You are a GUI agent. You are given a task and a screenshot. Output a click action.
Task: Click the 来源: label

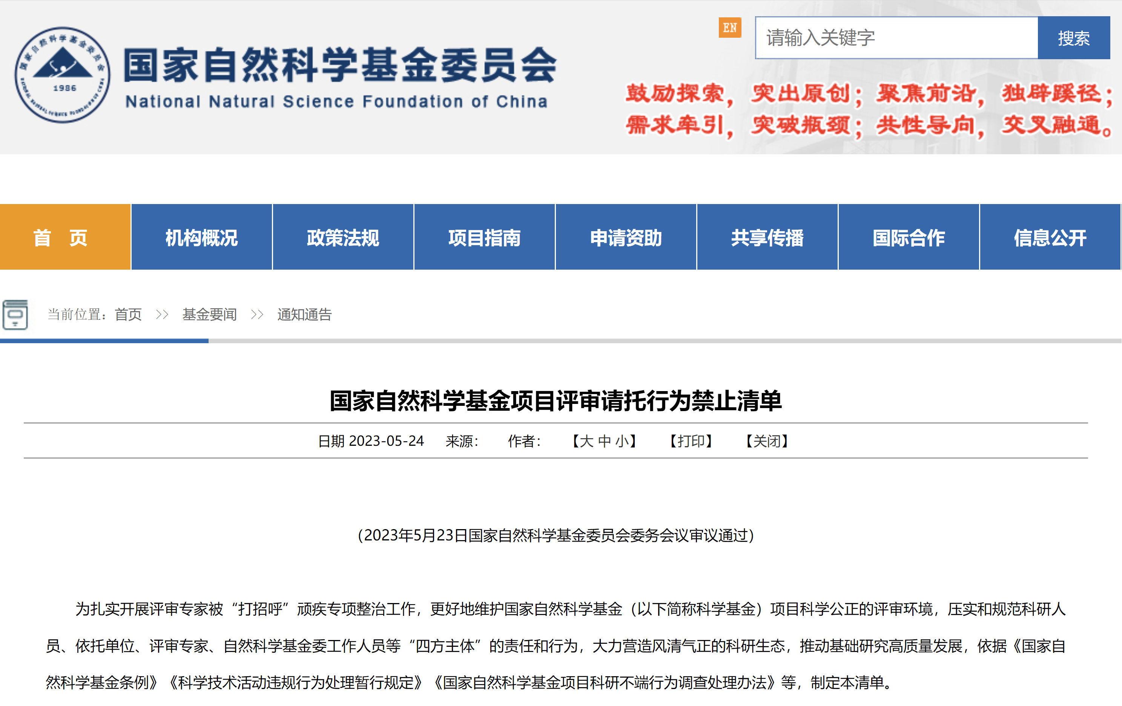point(462,441)
